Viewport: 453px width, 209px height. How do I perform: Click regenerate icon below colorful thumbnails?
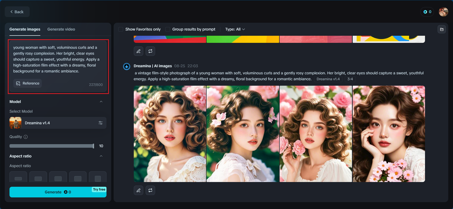(x=150, y=51)
